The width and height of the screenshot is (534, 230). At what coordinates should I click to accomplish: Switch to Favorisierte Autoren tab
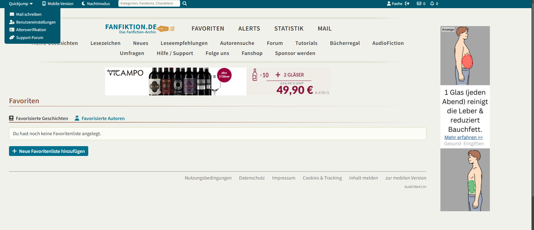[103, 118]
